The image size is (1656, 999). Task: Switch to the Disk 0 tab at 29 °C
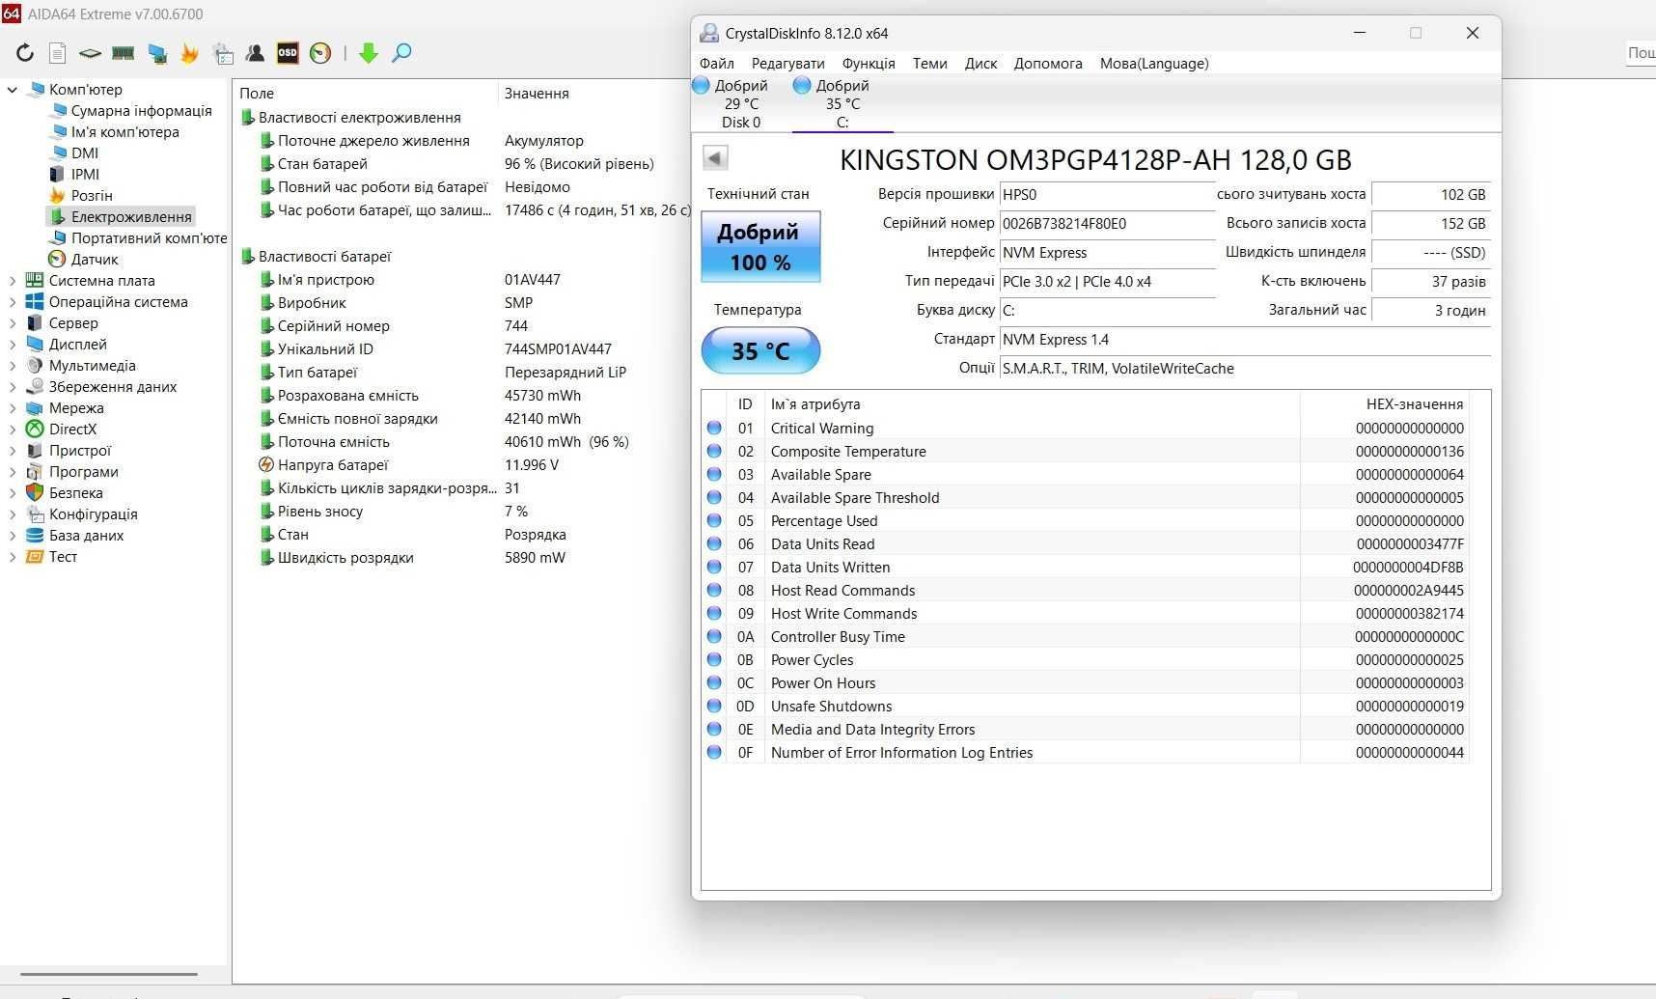tap(741, 103)
